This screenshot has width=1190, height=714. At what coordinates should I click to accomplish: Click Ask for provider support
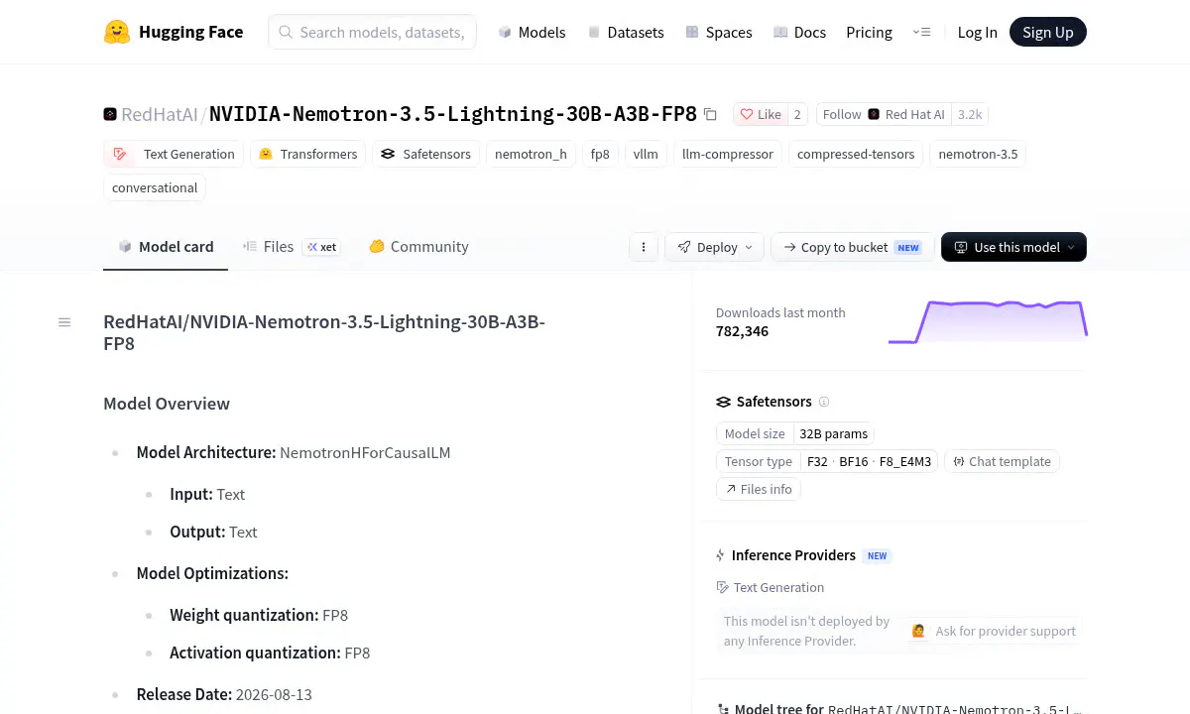(x=994, y=631)
